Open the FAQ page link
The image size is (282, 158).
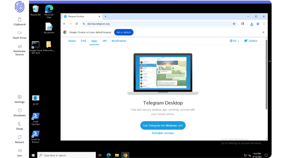(83, 41)
